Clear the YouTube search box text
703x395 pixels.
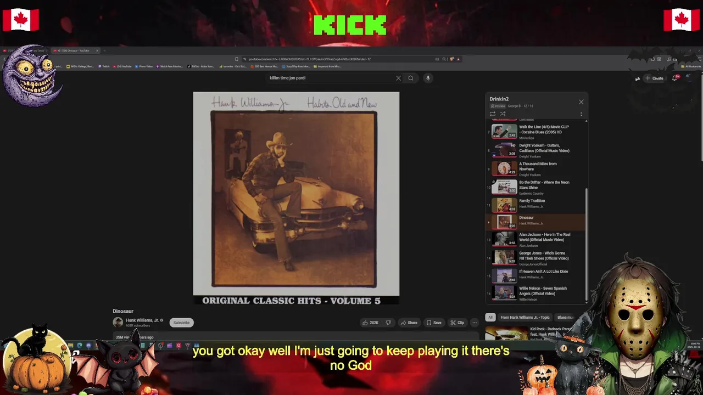click(x=398, y=78)
